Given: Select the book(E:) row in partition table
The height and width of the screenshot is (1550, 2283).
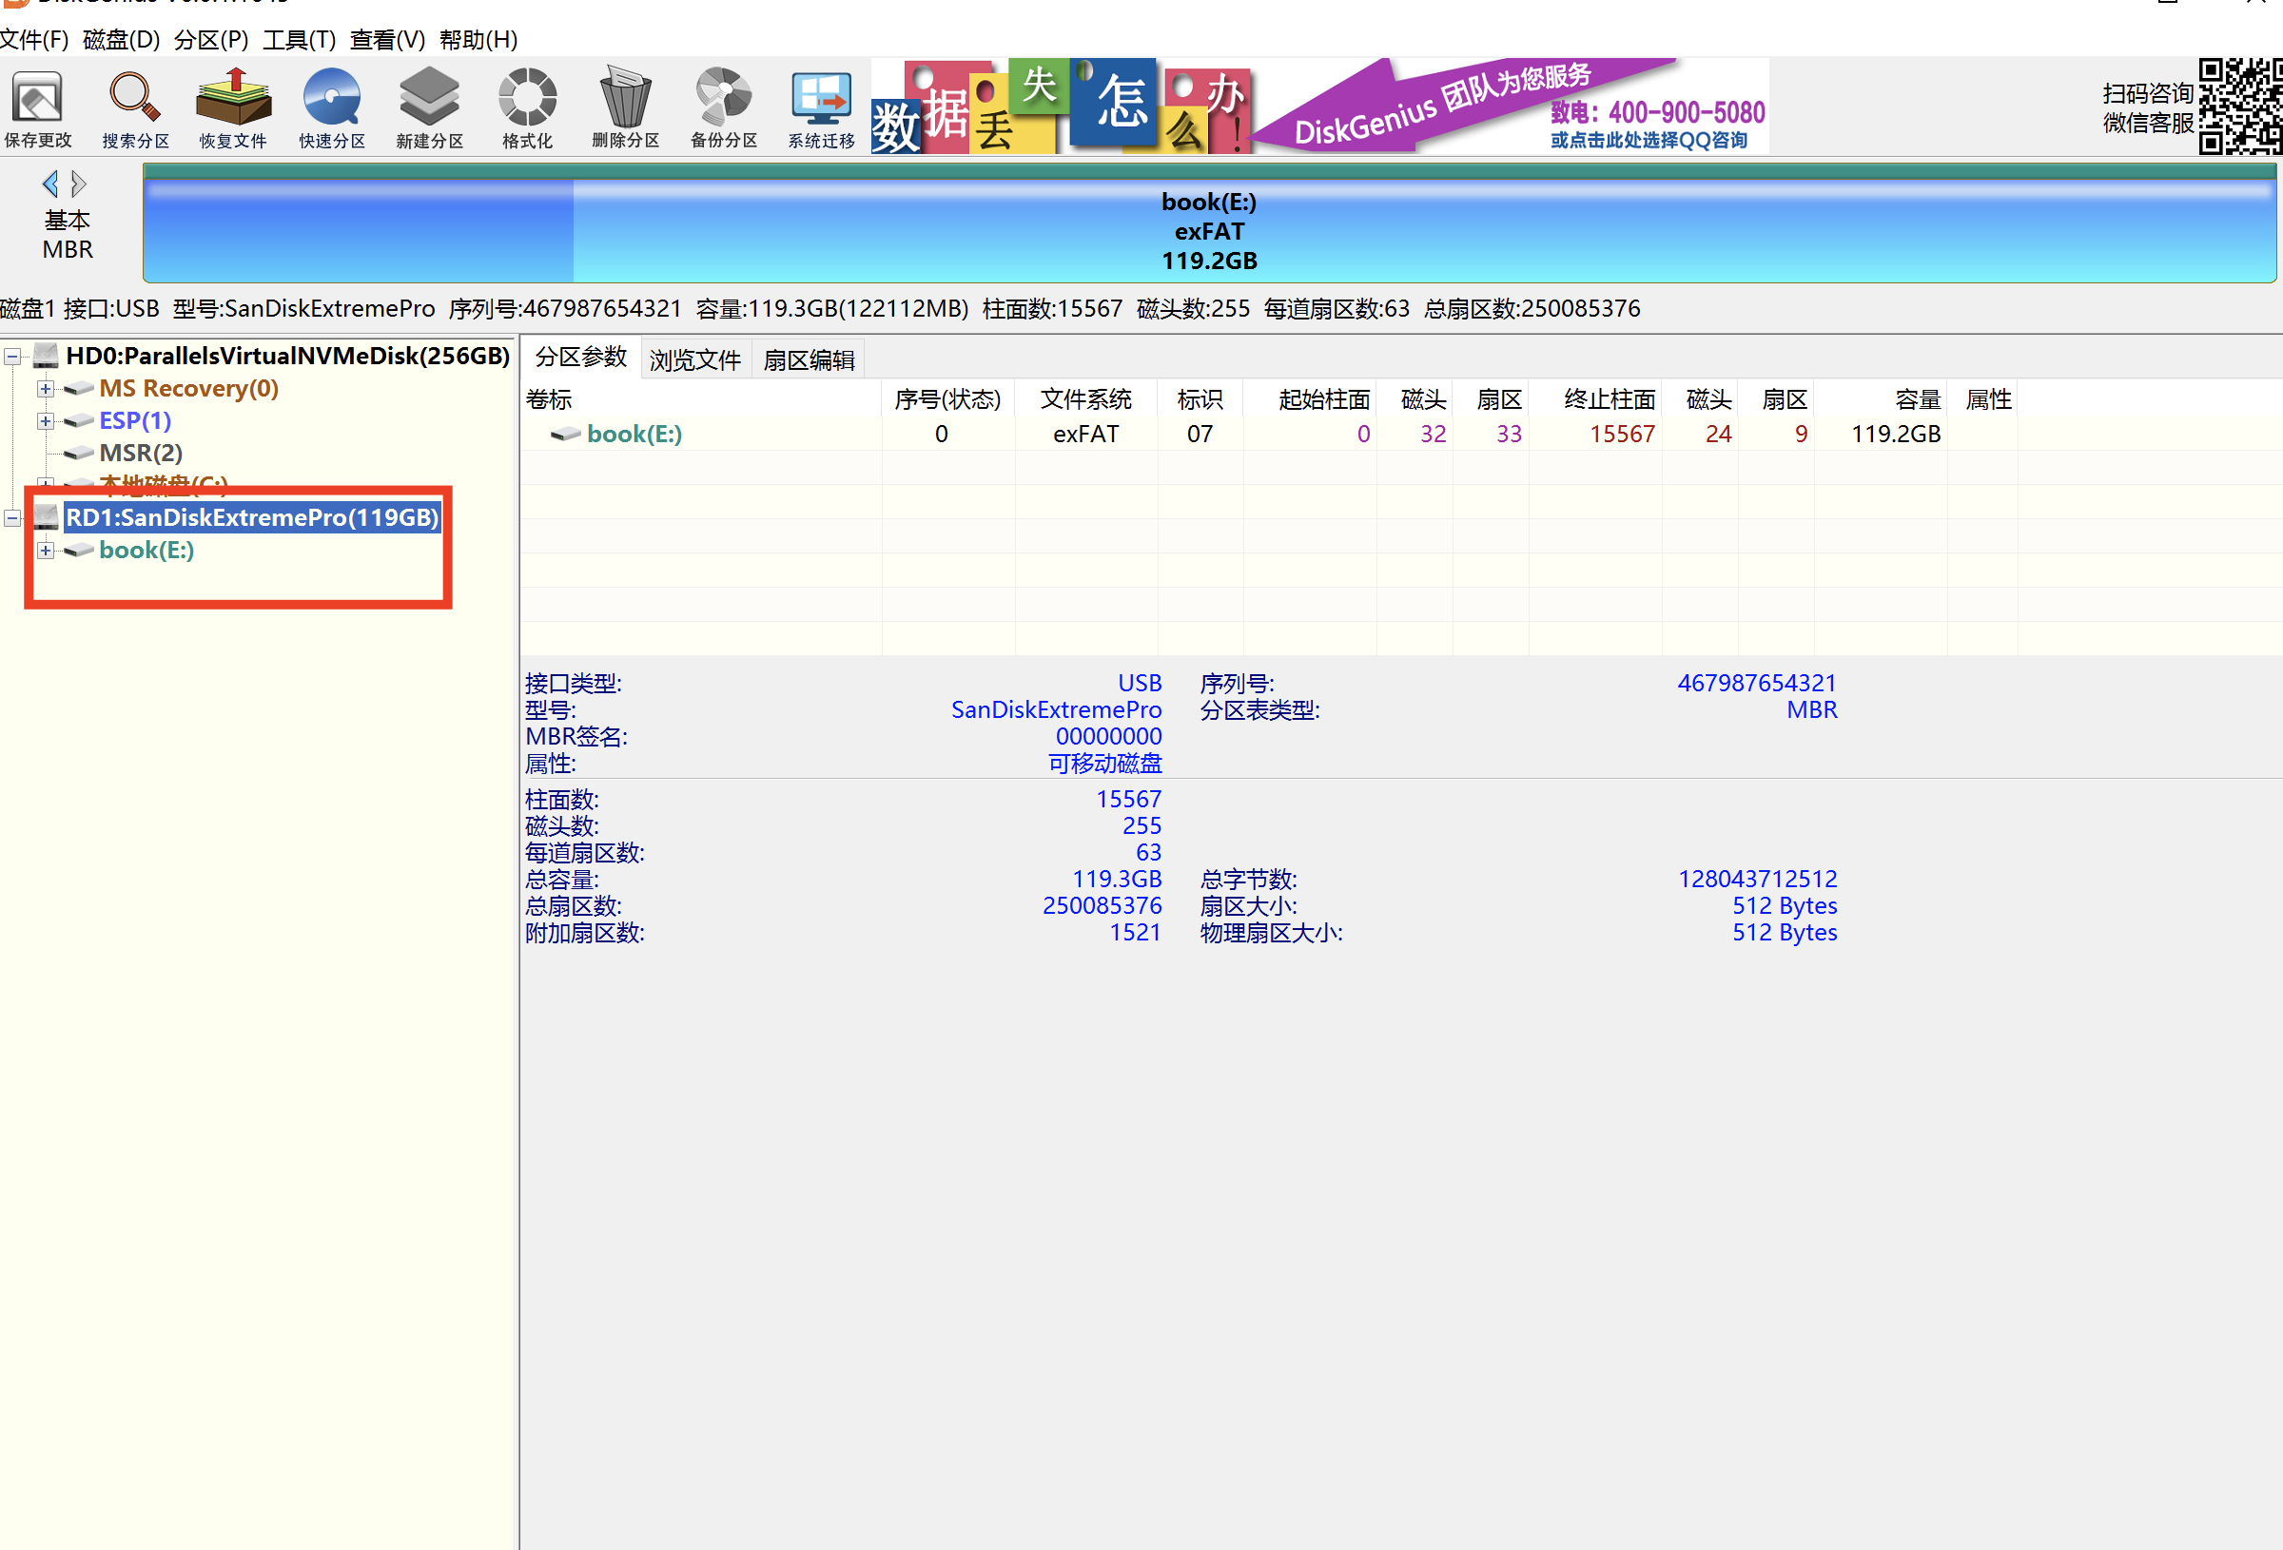Looking at the screenshot, I should [634, 435].
